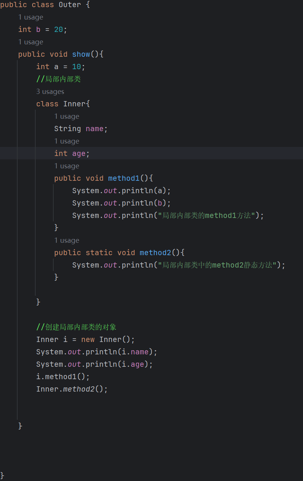Viewport: 303px width, 481px height.
Task: Click "1 usage" hint above int b declaration
Action: [30, 17]
